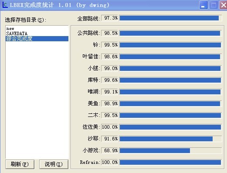Click the 叶留佳 98.6% percentage field
Image resolution: width=227 pixels, height=173 pixels.
[110, 57]
